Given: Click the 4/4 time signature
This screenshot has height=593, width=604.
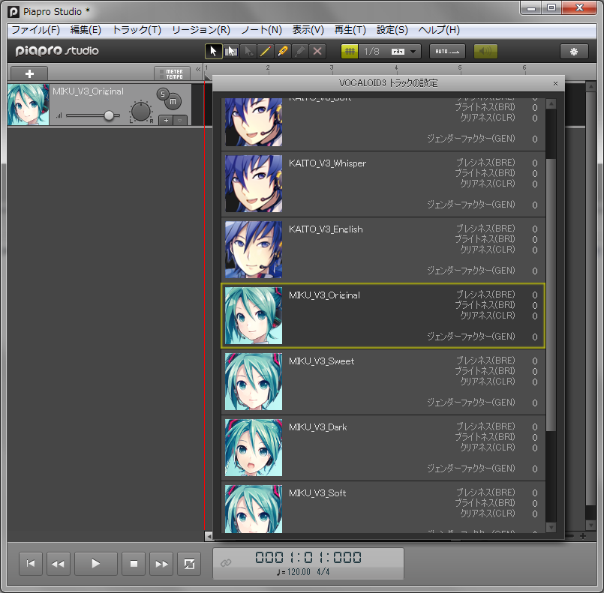Looking at the screenshot, I should (323, 572).
